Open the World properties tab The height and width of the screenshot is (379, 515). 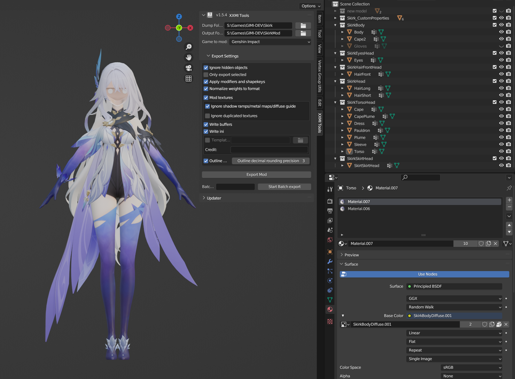(330, 239)
